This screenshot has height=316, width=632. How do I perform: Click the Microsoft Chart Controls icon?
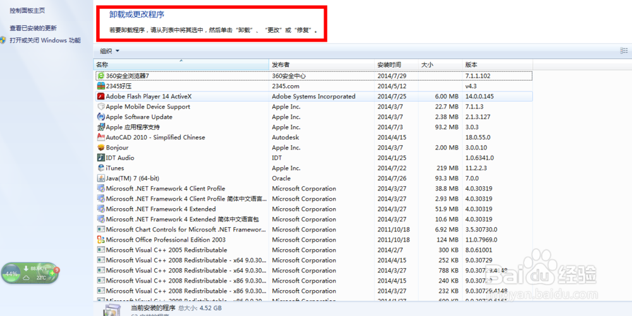pyautogui.click(x=100, y=229)
